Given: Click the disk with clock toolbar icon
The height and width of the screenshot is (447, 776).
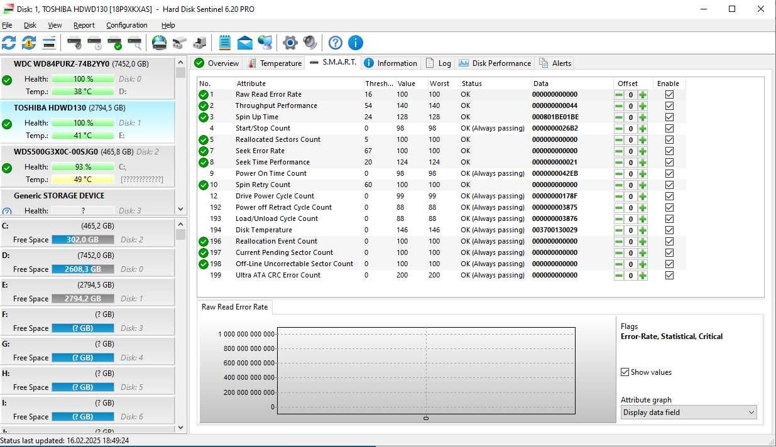Looking at the screenshot, I should coord(94,43).
